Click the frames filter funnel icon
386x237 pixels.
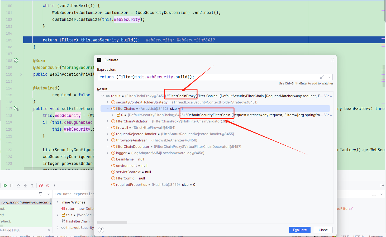tap(40, 194)
